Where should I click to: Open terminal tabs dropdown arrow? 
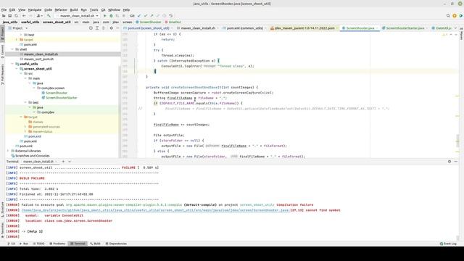coord(70,162)
